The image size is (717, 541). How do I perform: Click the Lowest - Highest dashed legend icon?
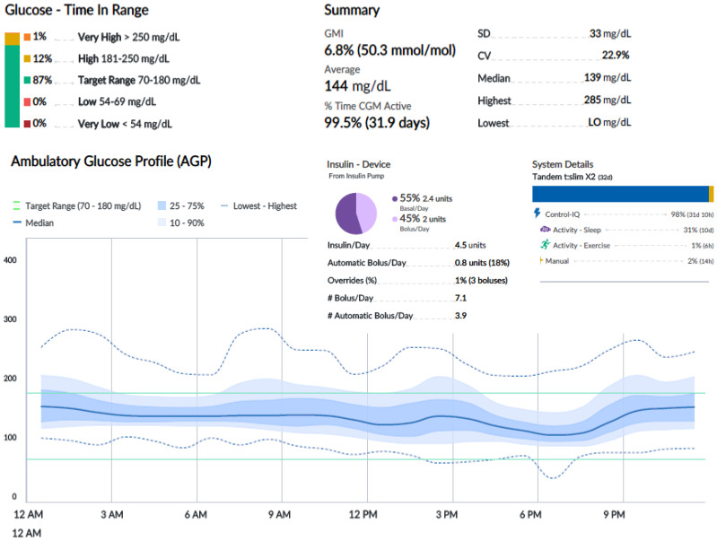point(224,206)
